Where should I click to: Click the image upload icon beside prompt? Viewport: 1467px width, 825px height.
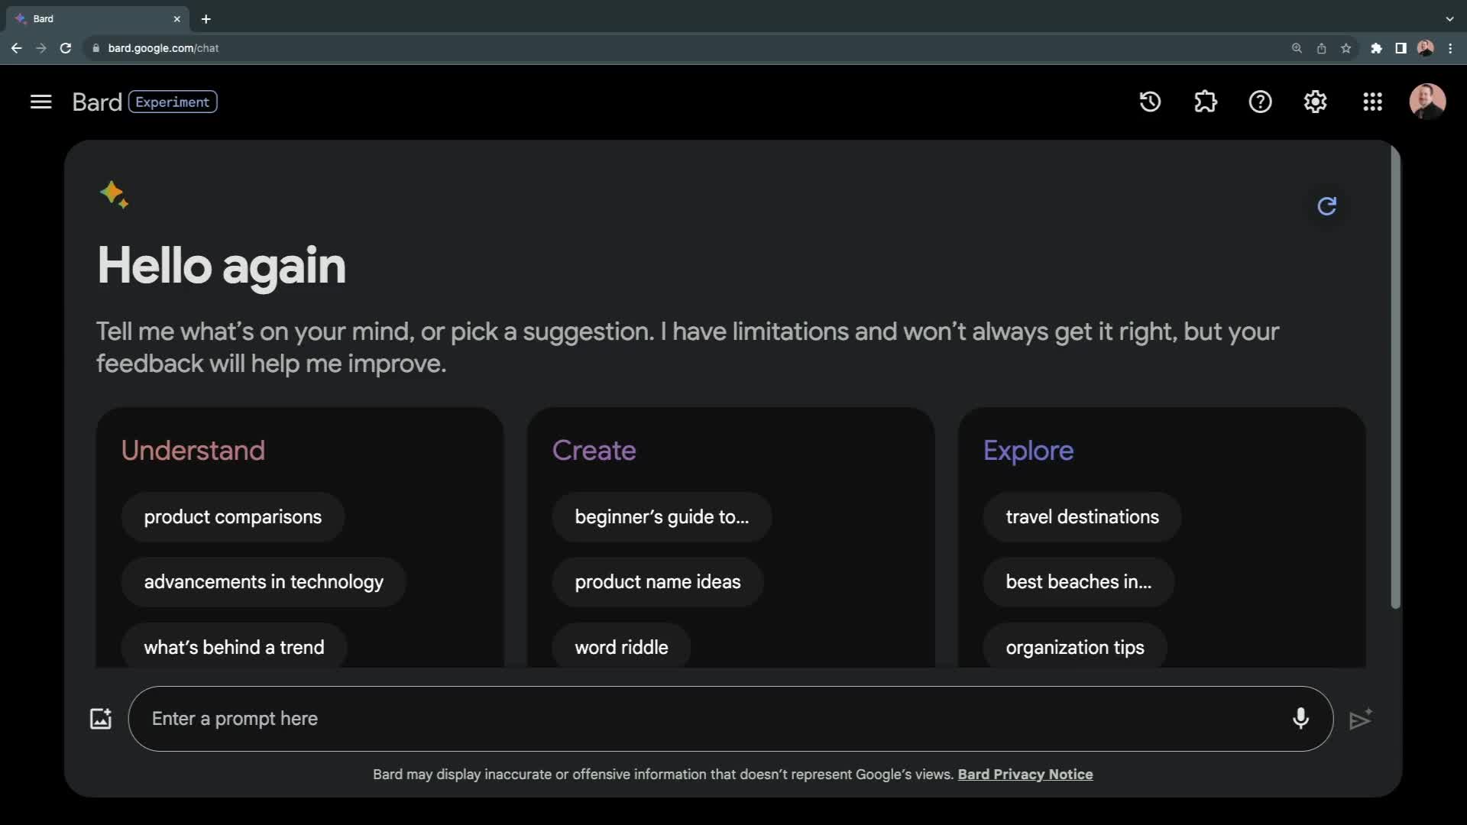click(x=100, y=719)
